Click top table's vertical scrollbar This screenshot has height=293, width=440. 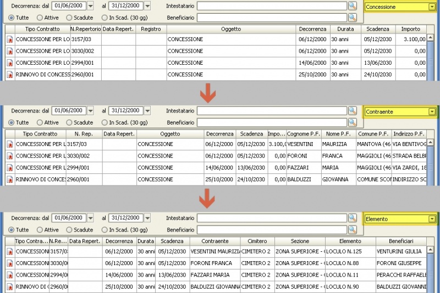point(431,55)
